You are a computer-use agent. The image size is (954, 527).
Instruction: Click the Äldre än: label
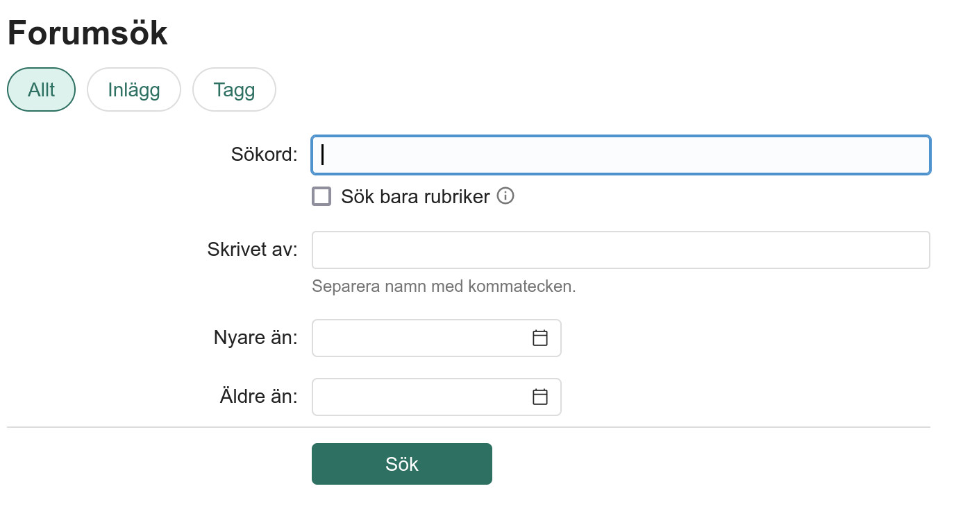pyautogui.click(x=258, y=397)
